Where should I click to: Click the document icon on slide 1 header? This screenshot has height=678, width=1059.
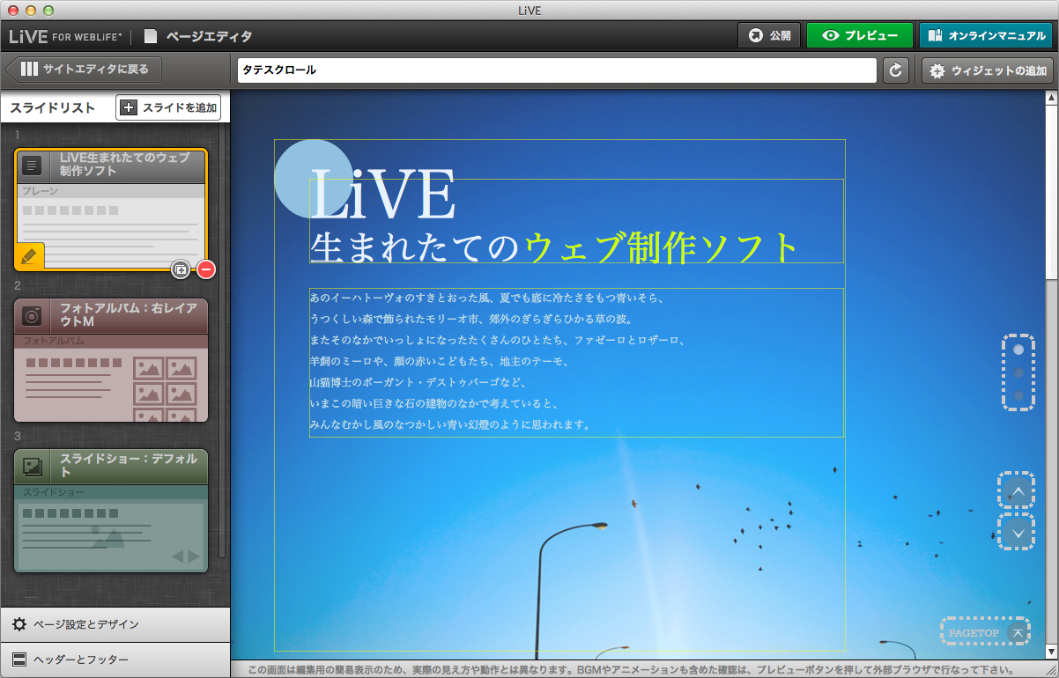click(x=33, y=165)
